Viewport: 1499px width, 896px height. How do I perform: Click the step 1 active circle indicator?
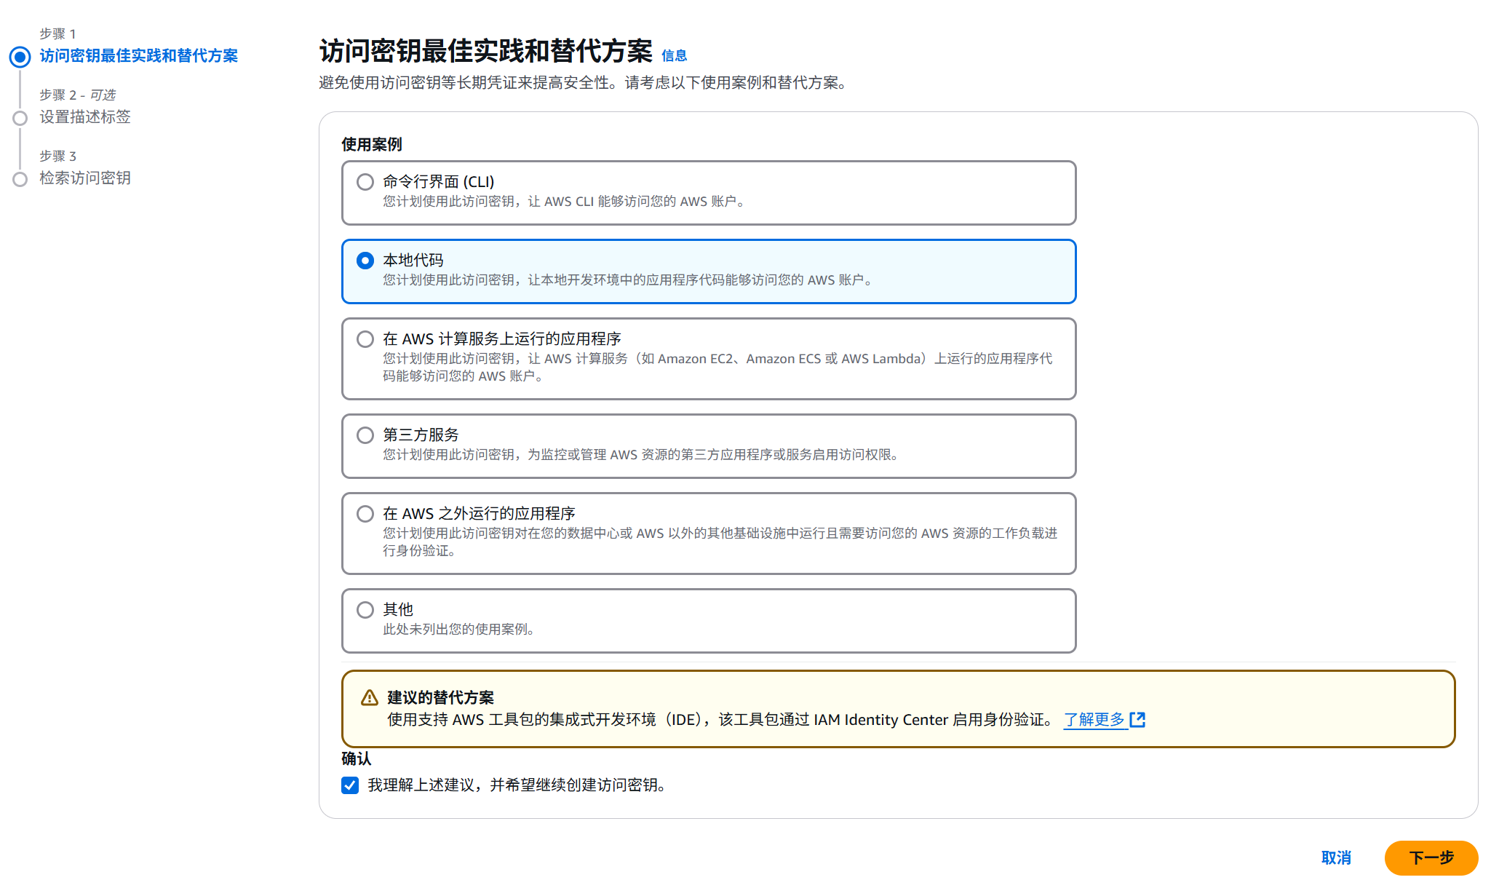20,57
